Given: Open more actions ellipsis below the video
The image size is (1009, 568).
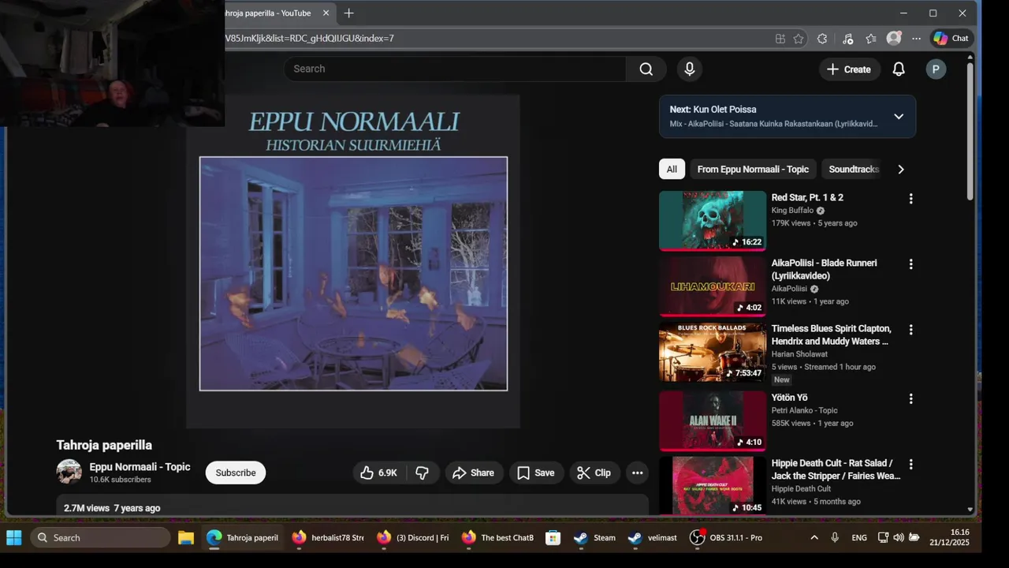Looking at the screenshot, I should 637,473.
